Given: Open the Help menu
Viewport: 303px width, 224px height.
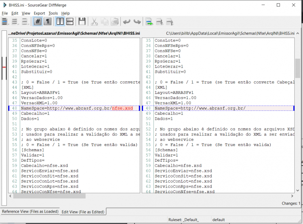Looking at the screenshot, I should pos(65,13).
